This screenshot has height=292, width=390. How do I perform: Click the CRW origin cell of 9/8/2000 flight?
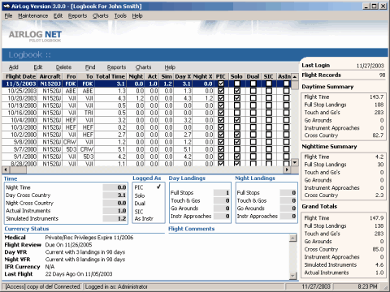tap(70, 142)
